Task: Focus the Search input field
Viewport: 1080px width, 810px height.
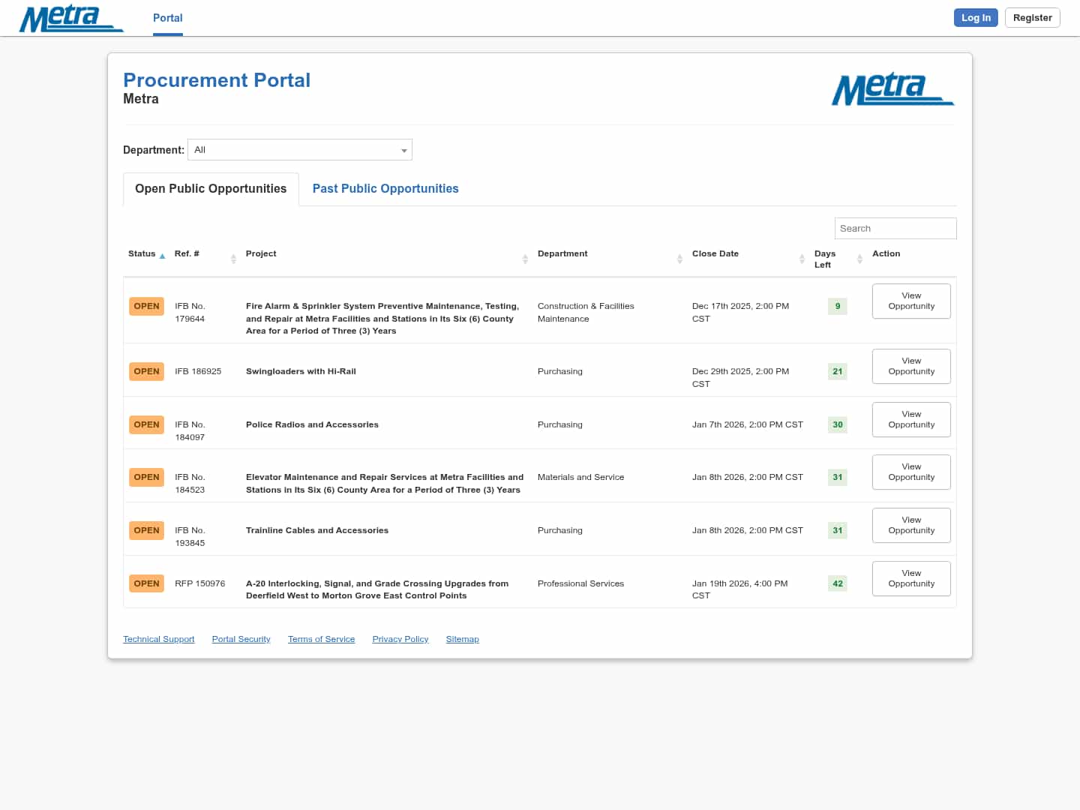Action: click(x=895, y=229)
